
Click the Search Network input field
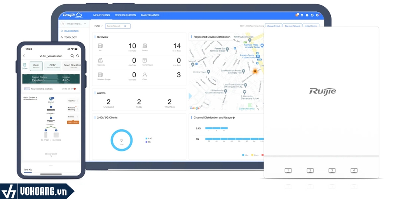pos(118,26)
